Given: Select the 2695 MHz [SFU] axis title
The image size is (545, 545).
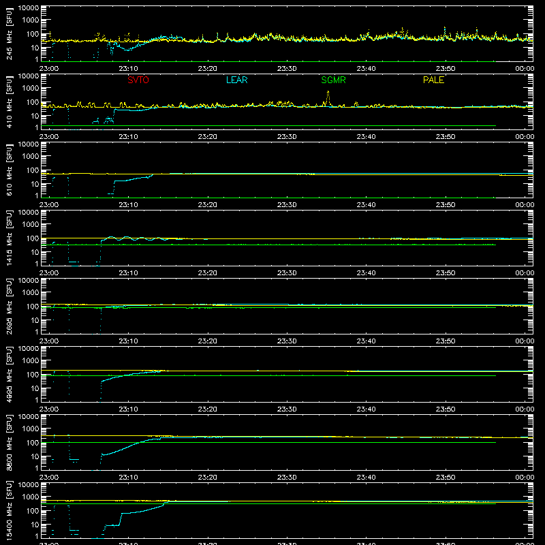Looking at the screenshot, I should (x=10, y=306).
